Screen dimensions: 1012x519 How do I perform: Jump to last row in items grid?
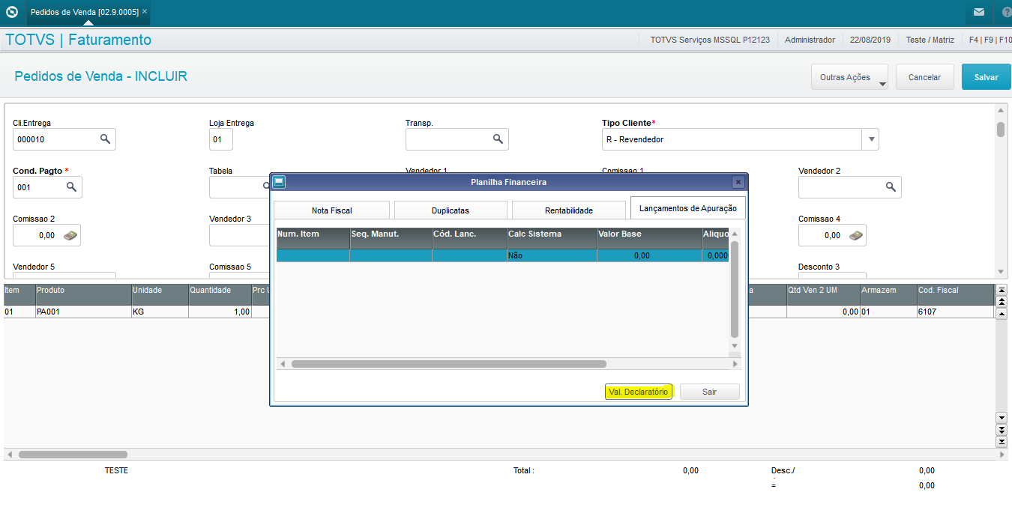point(1002,442)
